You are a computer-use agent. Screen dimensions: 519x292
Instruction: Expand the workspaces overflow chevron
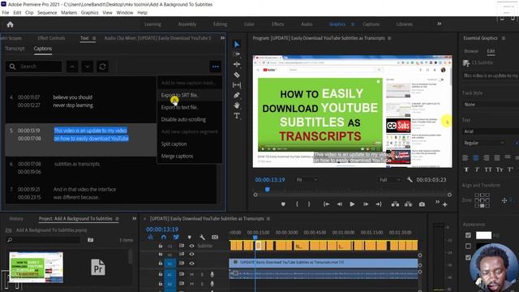point(440,24)
